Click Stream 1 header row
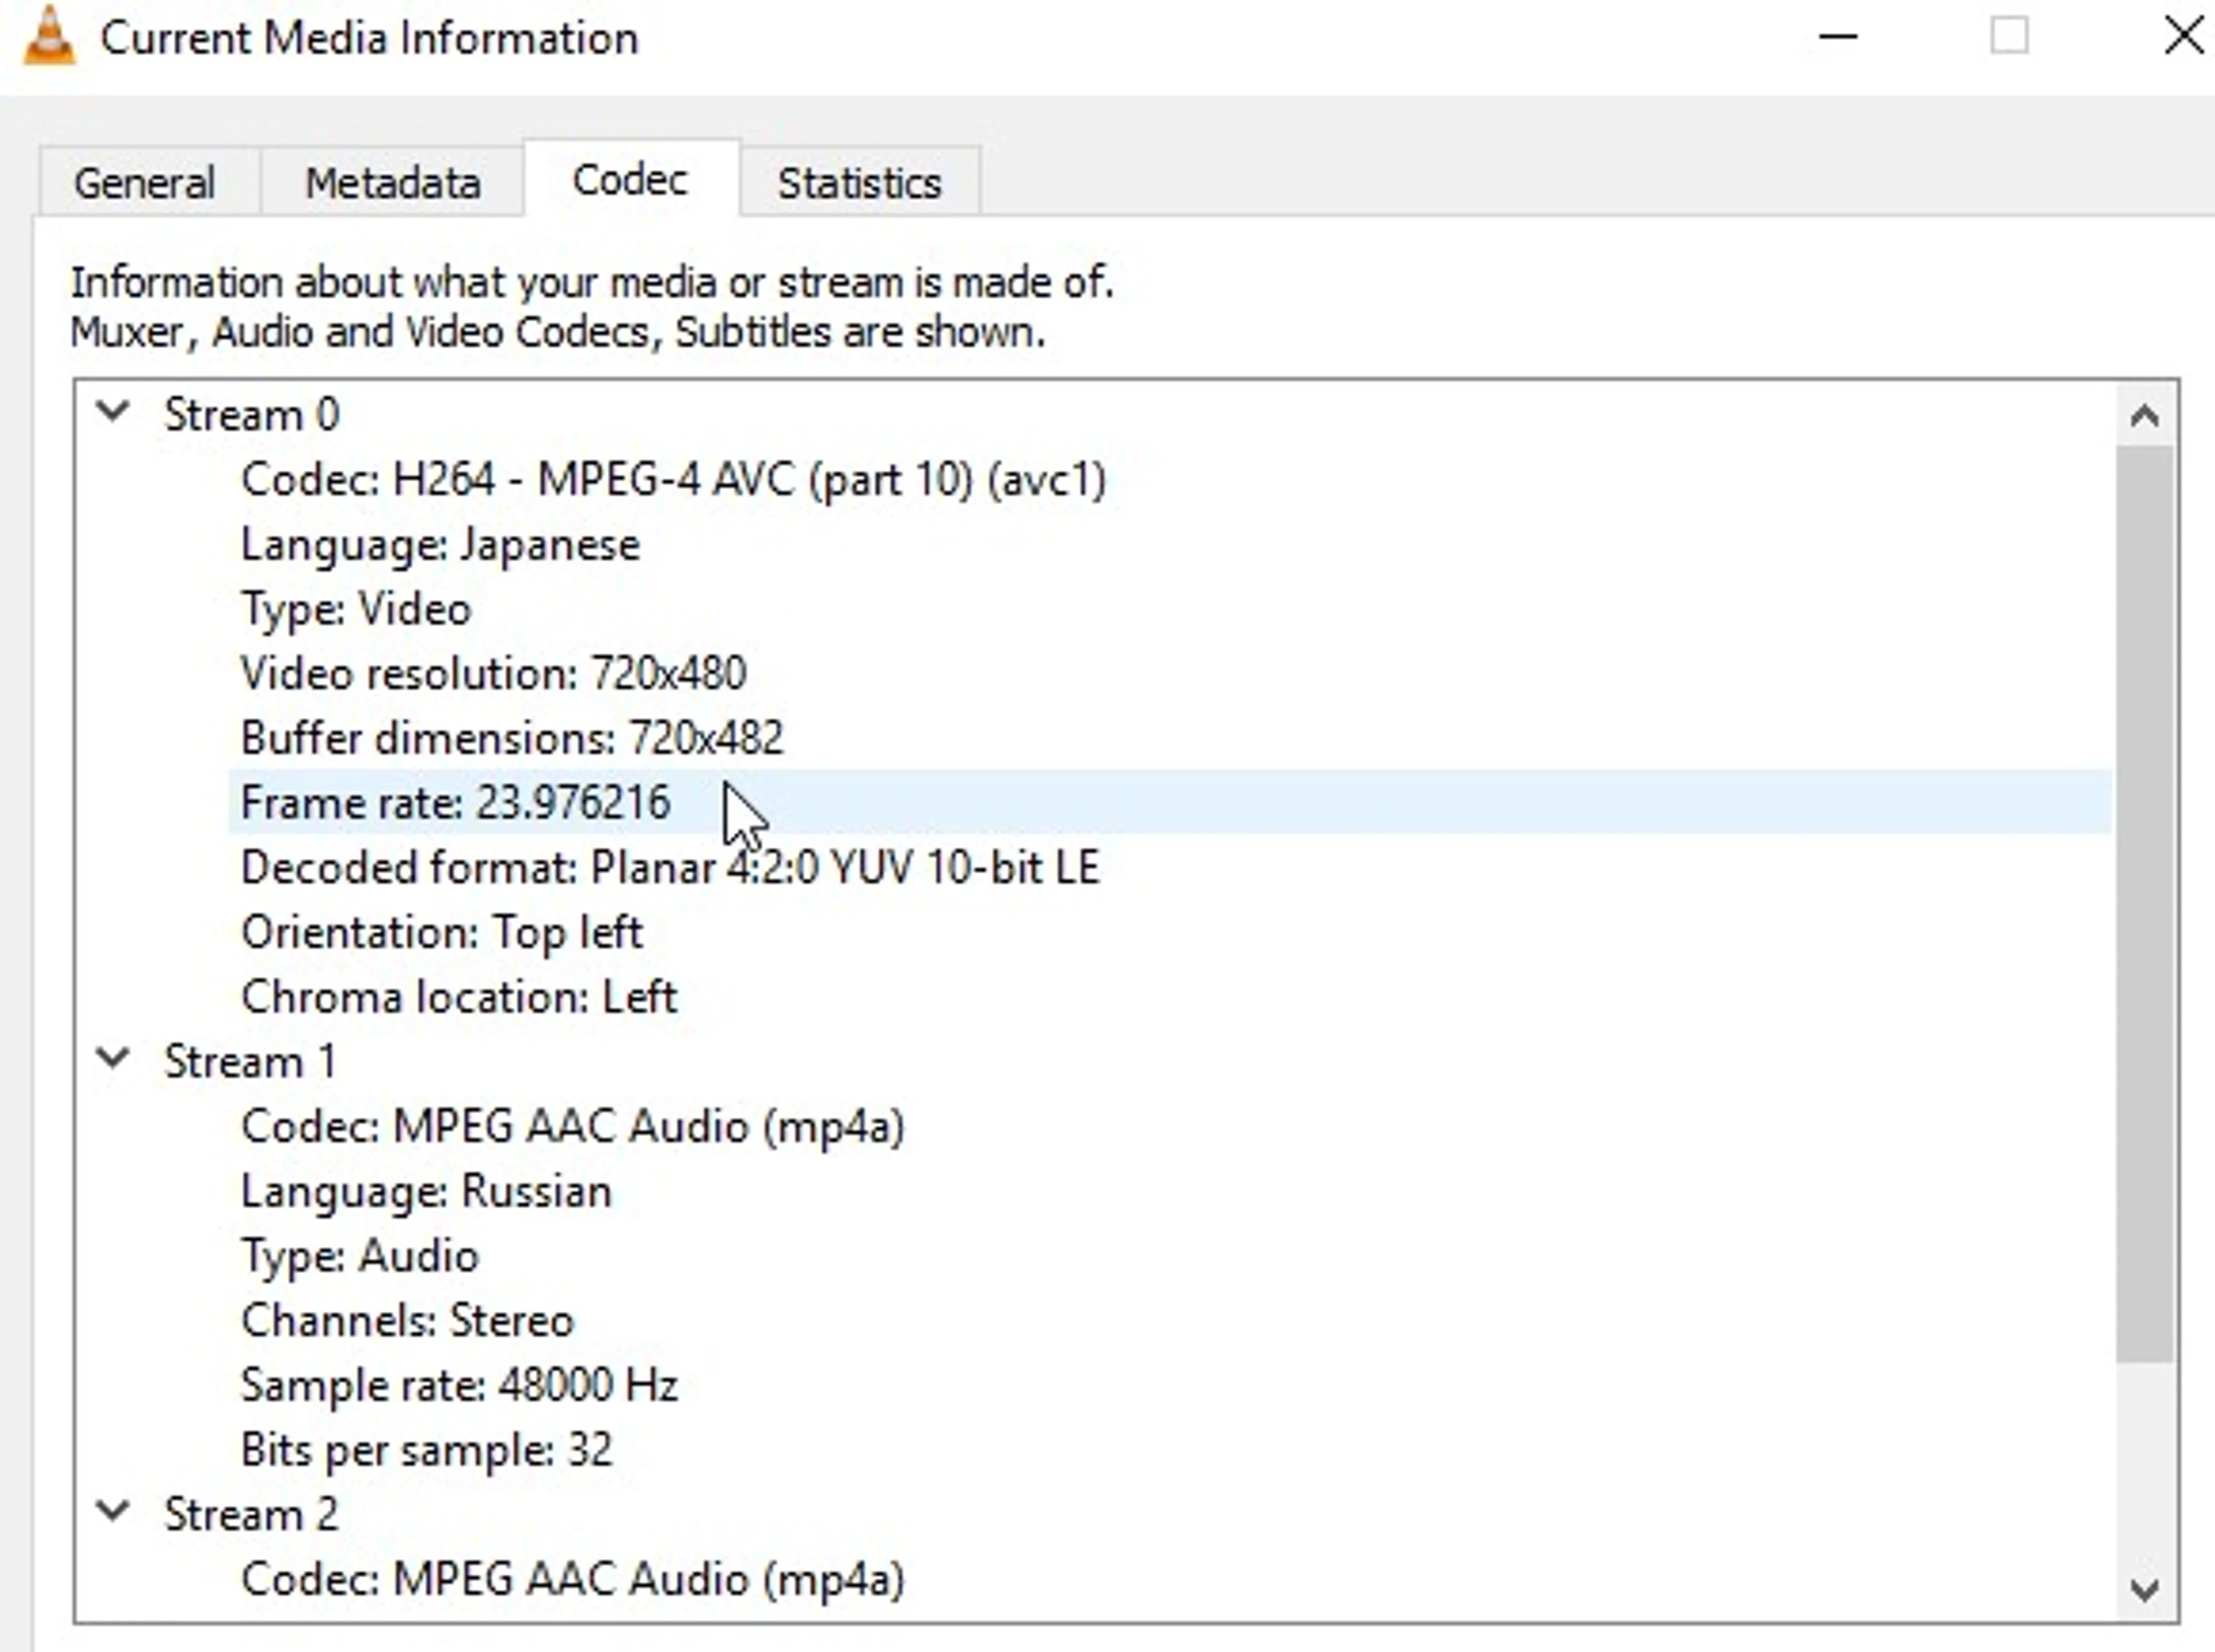The width and height of the screenshot is (2215, 1652). click(x=251, y=1060)
